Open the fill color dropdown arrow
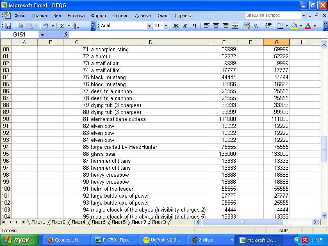The height and width of the screenshot is (246, 328). [301, 26]
